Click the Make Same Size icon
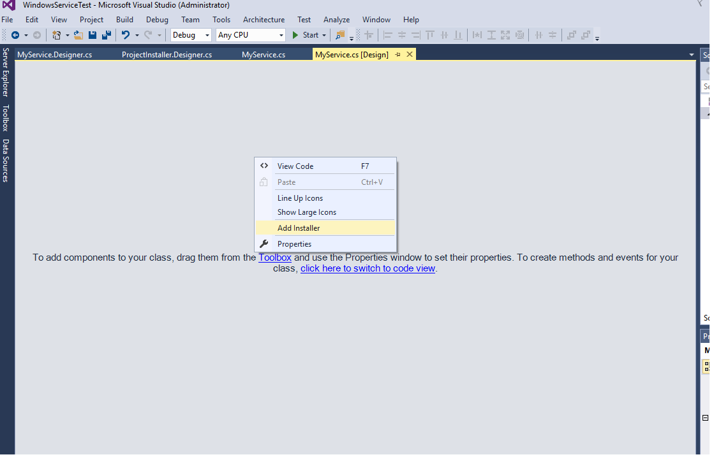714x457 pixels. [x=505, y=35]
